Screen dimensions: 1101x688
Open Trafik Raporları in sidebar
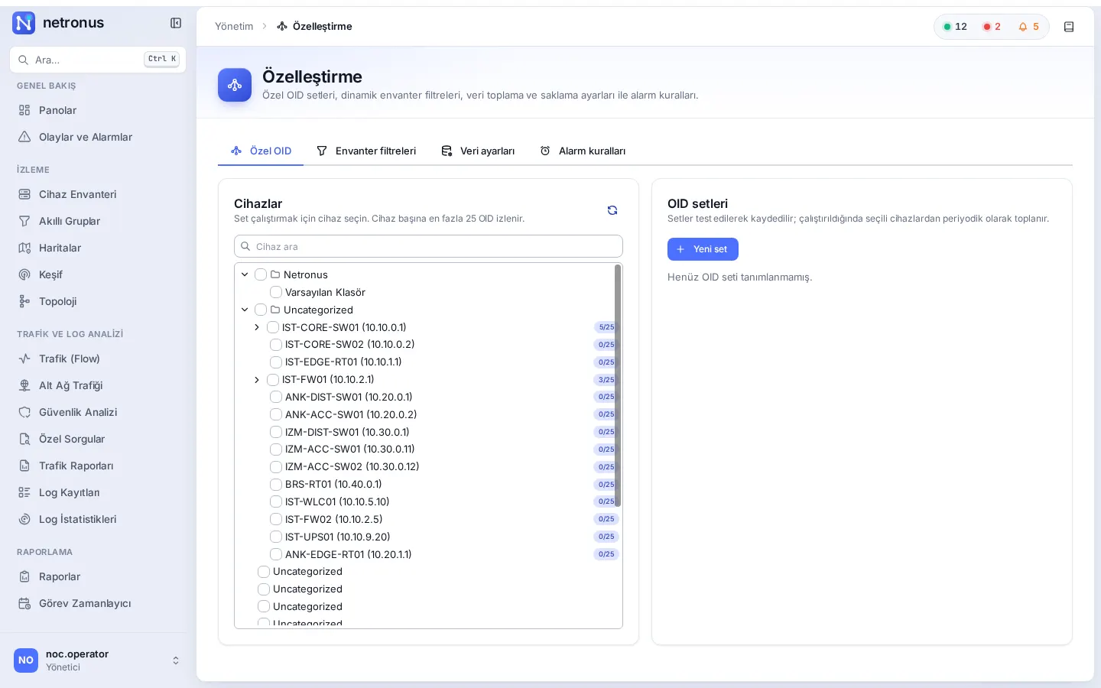98,466
